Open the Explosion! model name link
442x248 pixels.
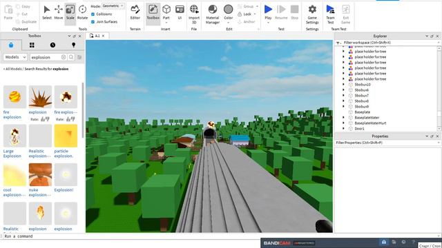(64, 190)
